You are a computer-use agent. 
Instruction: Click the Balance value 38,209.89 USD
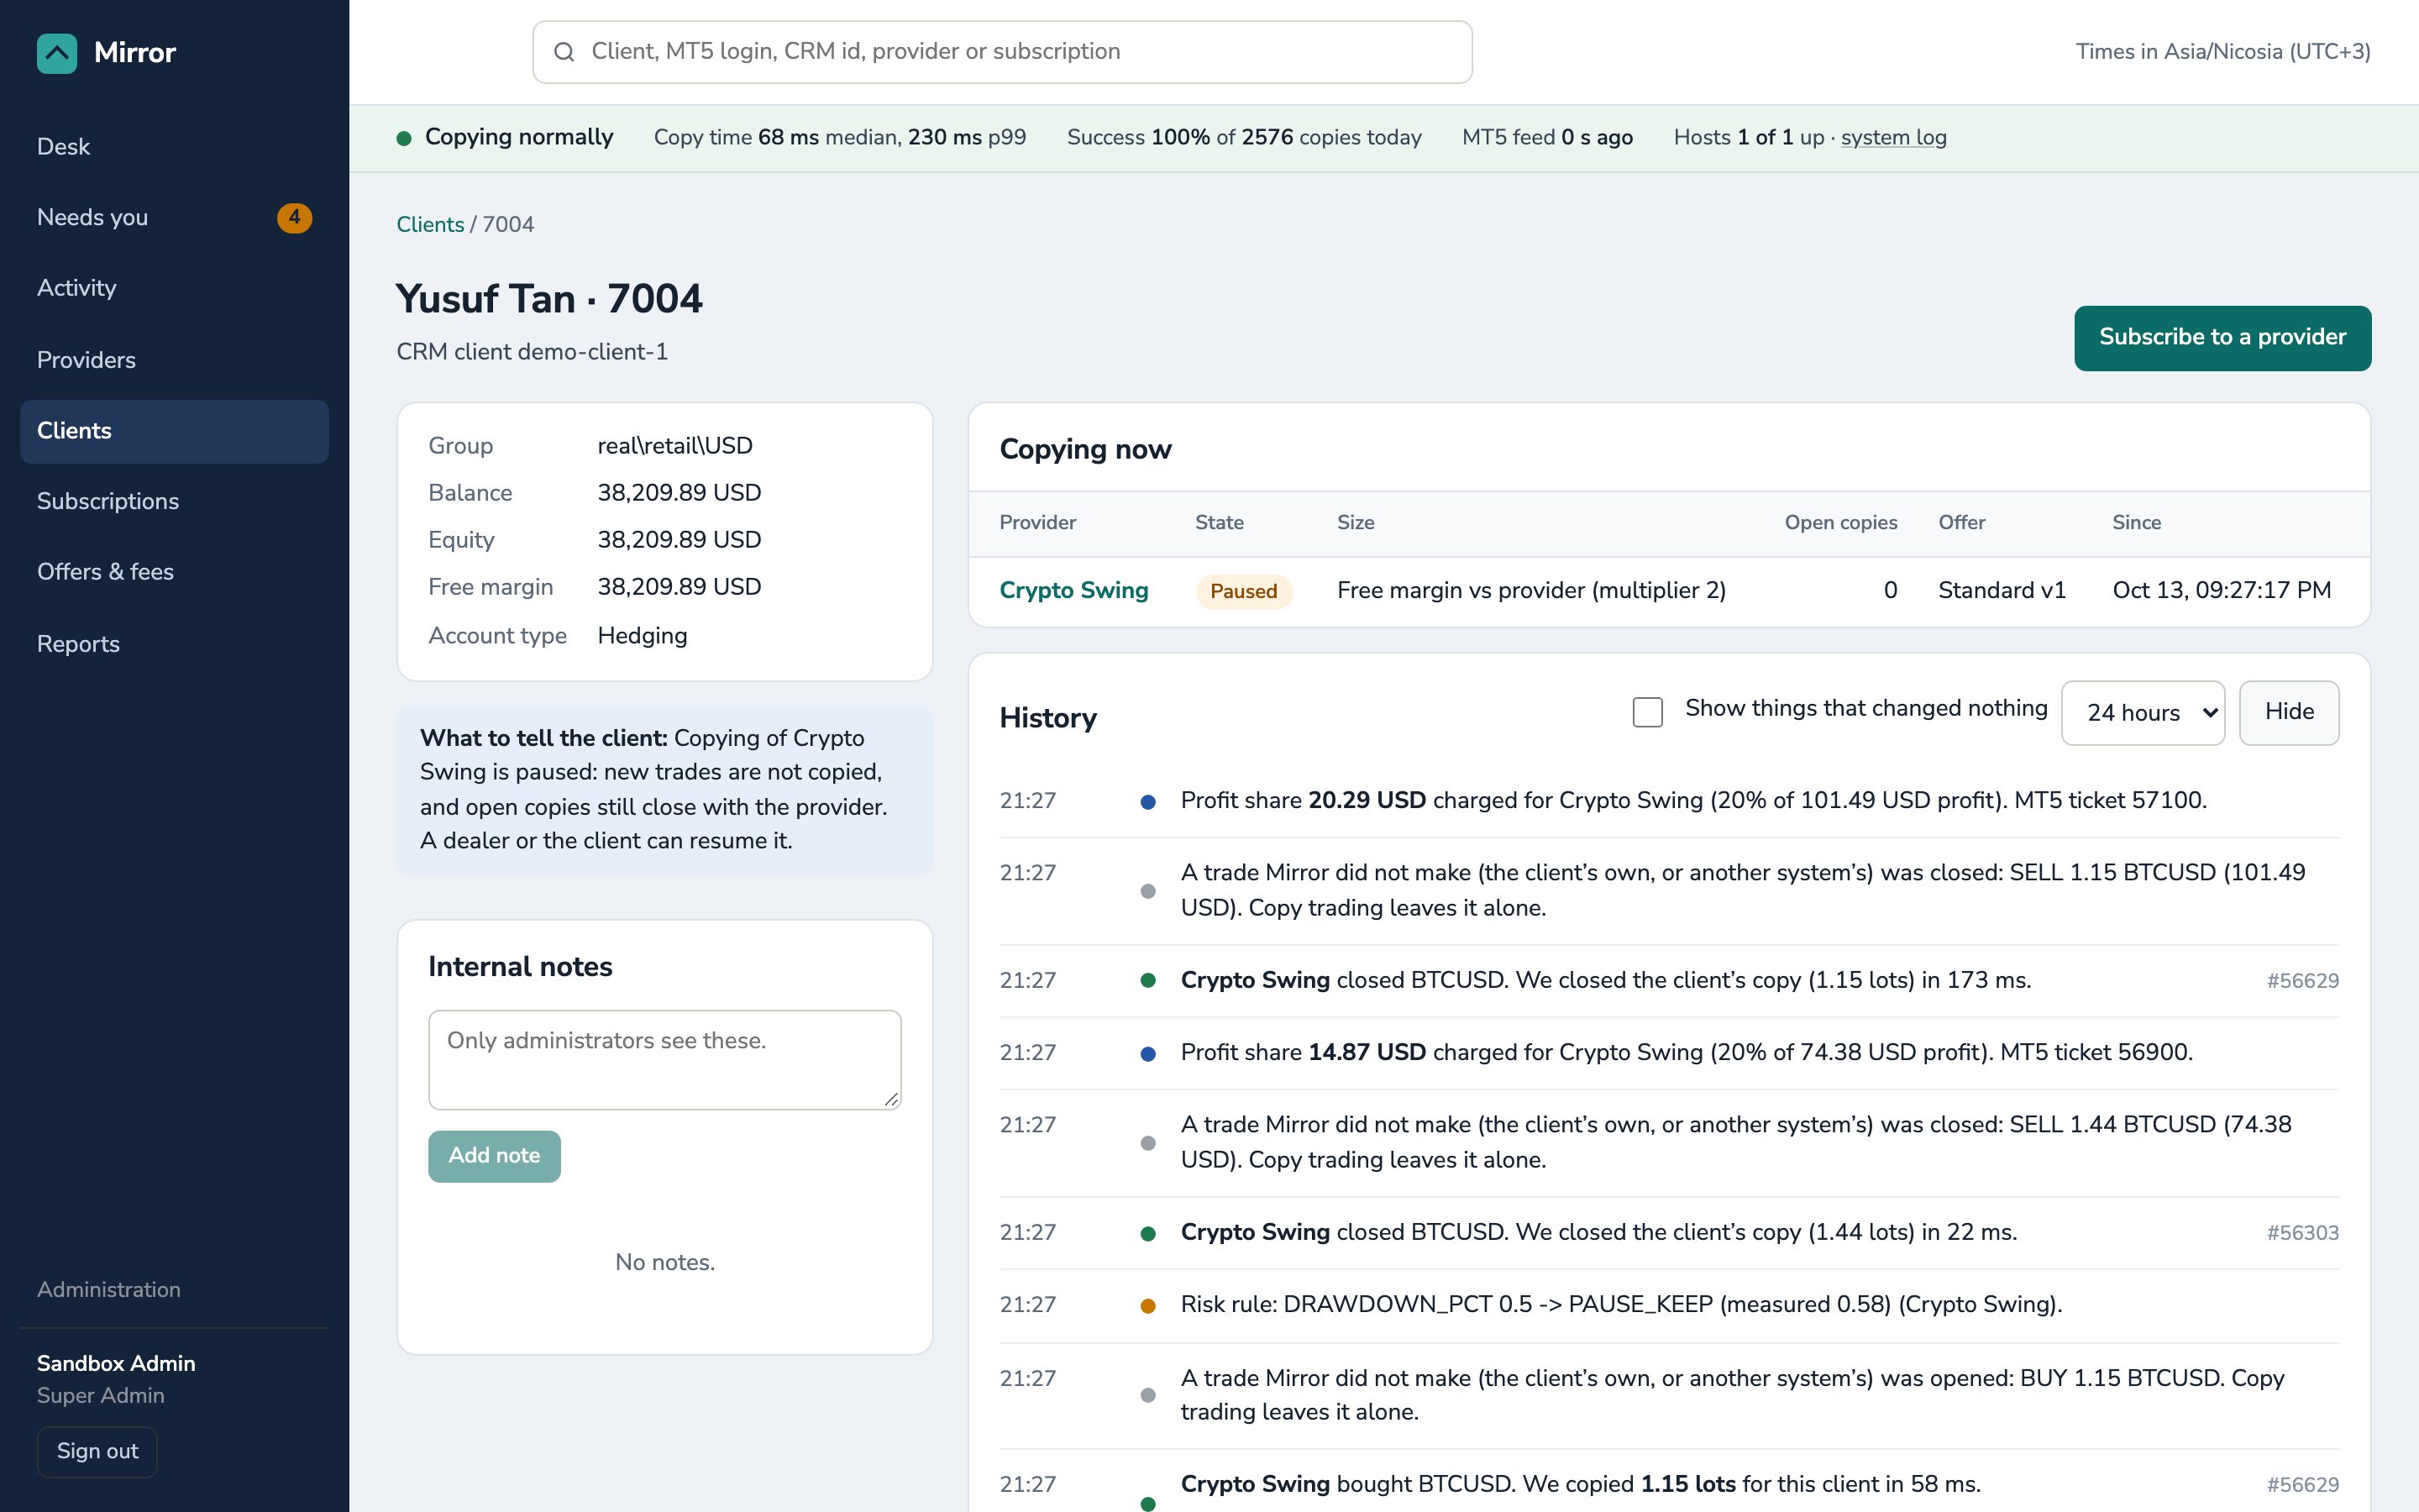679,493
